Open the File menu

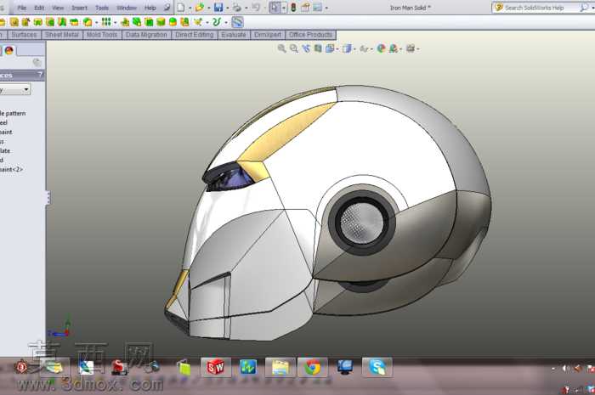pyautogui.click(x=21, y=8)
